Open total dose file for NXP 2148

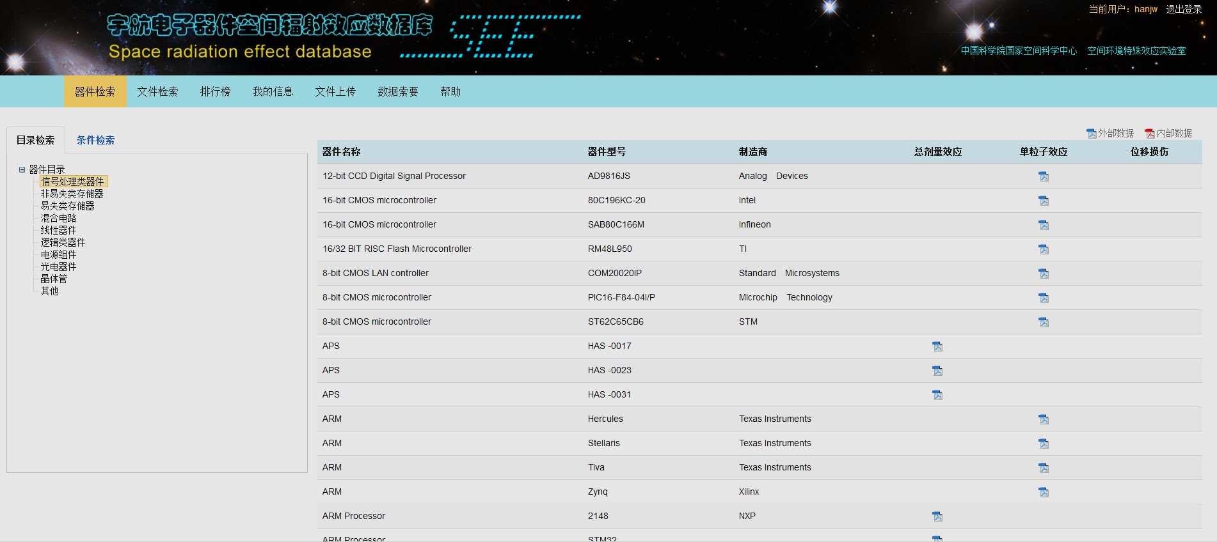pos(937,516)
